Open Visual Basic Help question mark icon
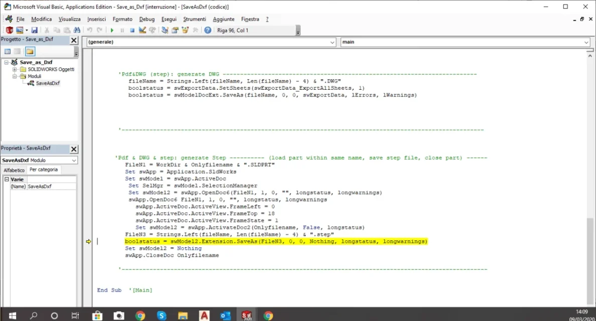The width and height of the screenshot is (596, 321). (207, 30)
